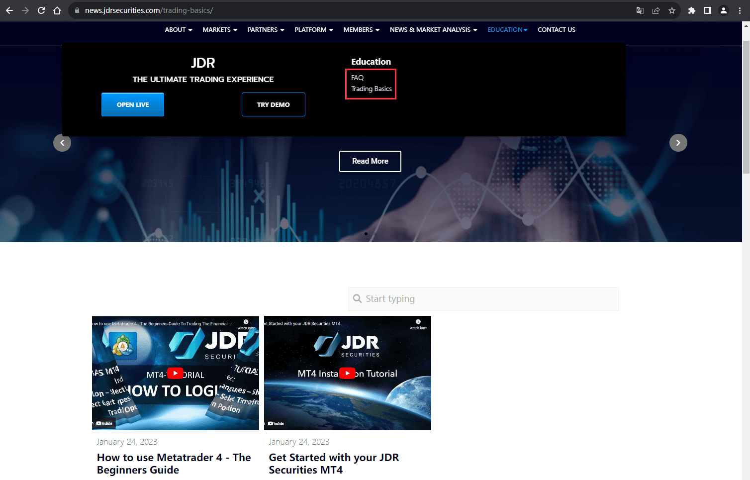Open 'How to use Metatrader 4' article title
This screenshot has width=750, height=480.
(x=174, y=464)
